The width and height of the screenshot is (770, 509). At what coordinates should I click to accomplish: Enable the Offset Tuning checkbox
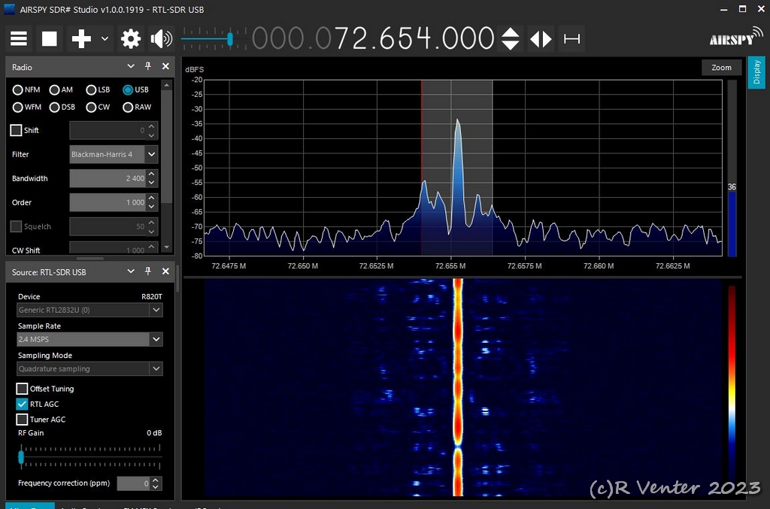click(23, 389)
